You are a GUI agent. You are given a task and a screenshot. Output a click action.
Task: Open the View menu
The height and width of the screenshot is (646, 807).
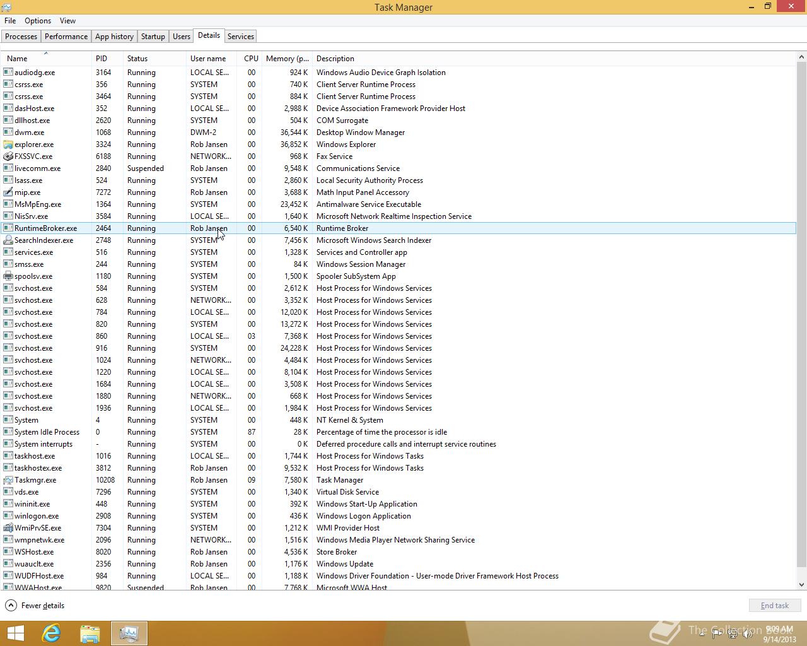point(67,21)
